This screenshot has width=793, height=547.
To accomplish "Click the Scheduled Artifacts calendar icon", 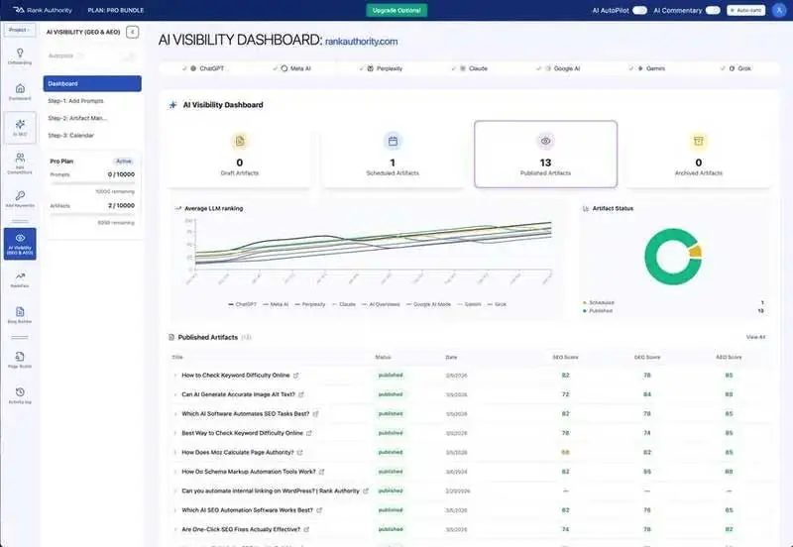I will [393, 141].
